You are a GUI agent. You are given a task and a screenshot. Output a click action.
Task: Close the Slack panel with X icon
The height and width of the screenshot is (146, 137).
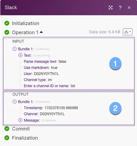129,8
